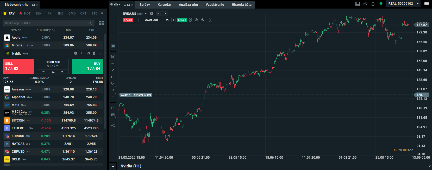Screen dimensions: 432x170
Task: Select the rectangle shape drawing tool
Action: (113, 77)
